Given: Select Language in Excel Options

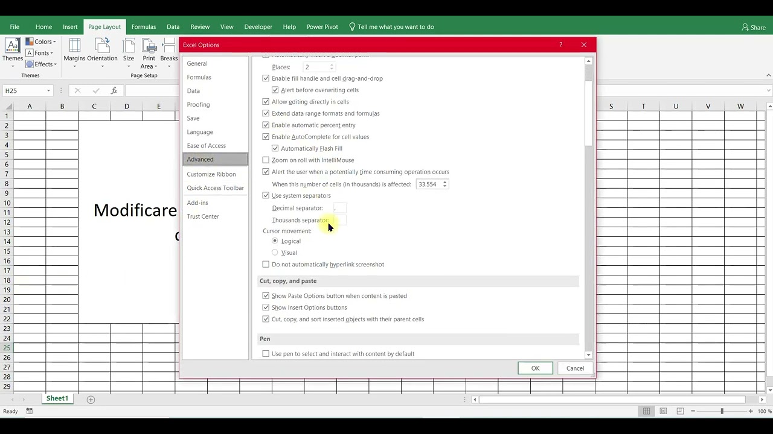Looking at the screenshot, I should pyautogui.click(x=215, y=132).
